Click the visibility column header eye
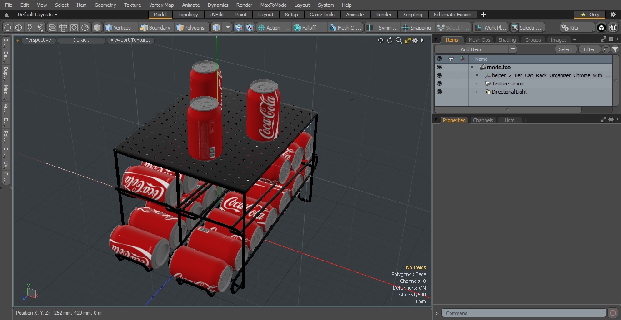The width and height of the screenshot is (621, 320). click(x=439, y=59)
